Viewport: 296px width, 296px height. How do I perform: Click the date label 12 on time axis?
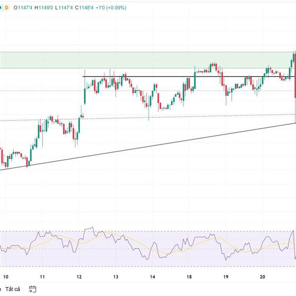click(x=79, y=277)
